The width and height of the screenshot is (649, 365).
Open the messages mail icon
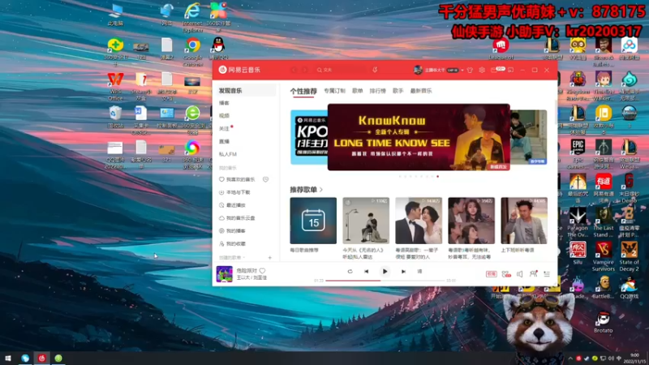point(494,71)
